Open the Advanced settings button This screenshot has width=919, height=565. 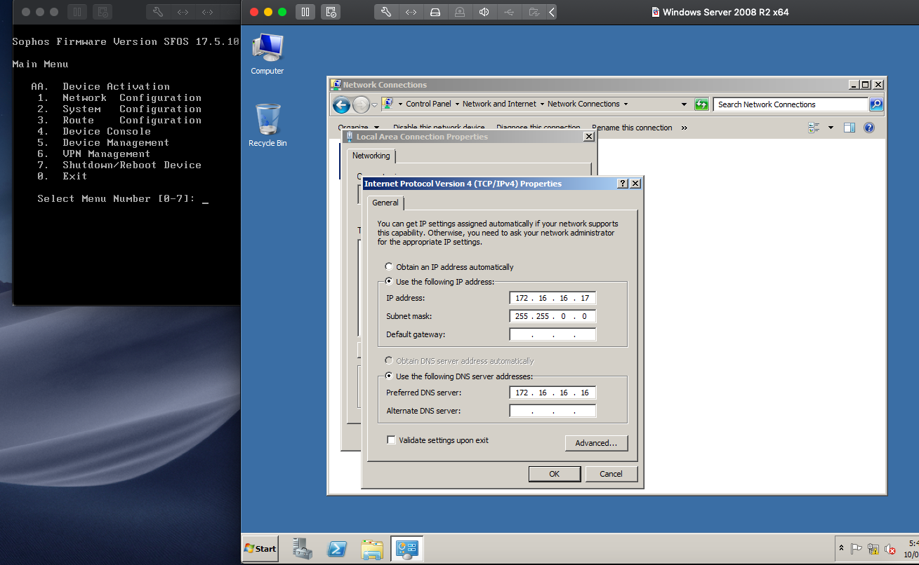tap(596, 443)
